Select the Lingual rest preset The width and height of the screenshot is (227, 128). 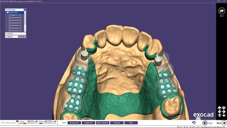coord(88,123)
